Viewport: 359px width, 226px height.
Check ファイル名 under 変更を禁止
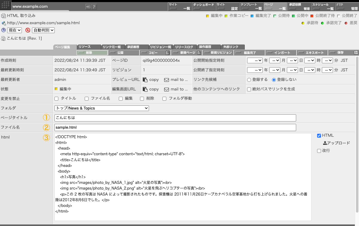[x=86, y=99]
